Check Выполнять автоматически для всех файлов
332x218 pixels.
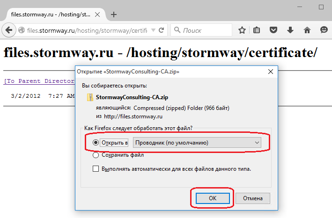(x=96, y=169)
